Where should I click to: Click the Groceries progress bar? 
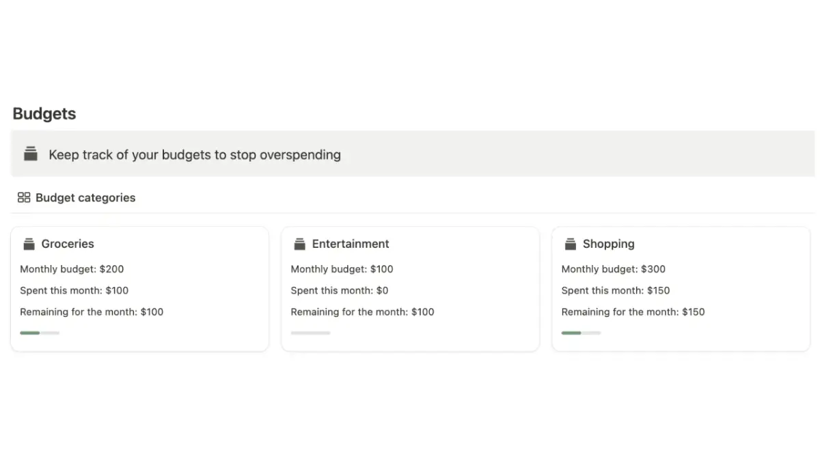click(40, 333)
